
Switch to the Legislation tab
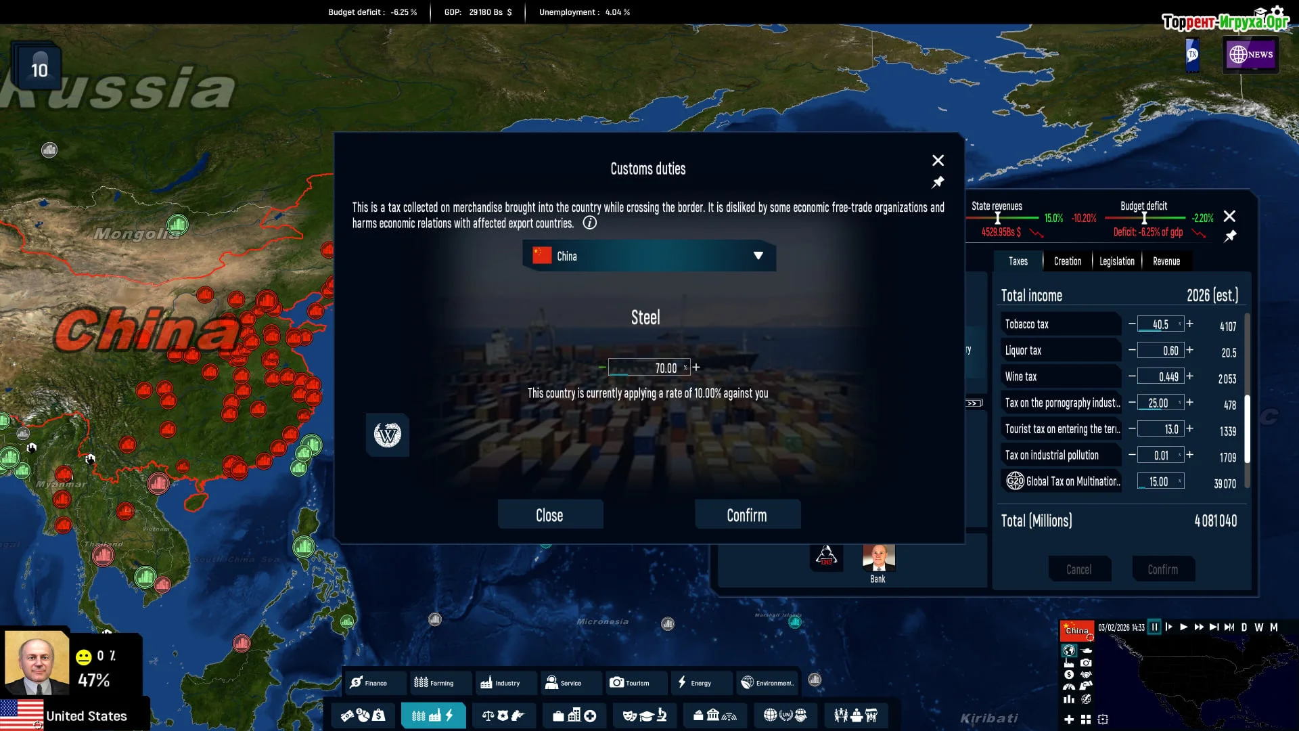click(x=1116, y=261)
